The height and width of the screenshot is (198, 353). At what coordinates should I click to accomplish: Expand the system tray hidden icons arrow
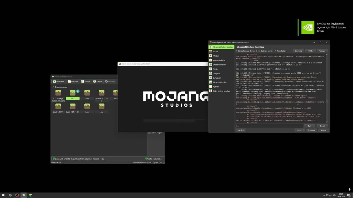(x=324, y=195)
